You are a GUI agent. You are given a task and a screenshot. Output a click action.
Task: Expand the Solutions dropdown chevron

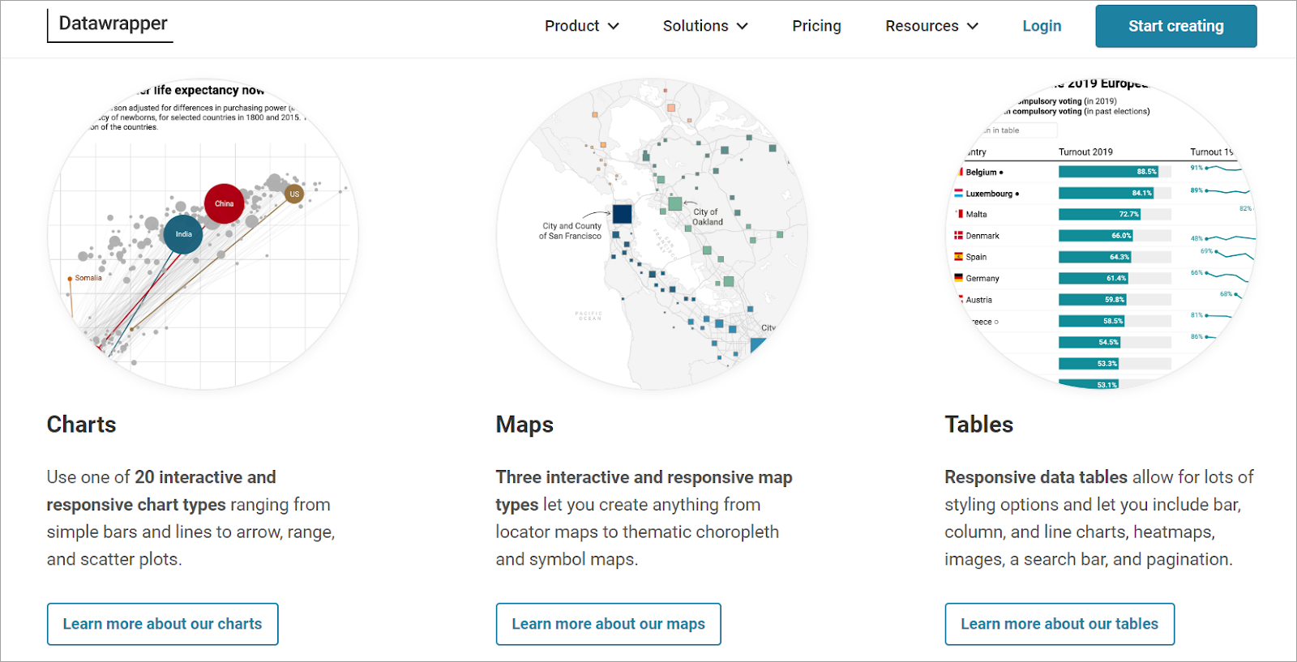(742, 26)
